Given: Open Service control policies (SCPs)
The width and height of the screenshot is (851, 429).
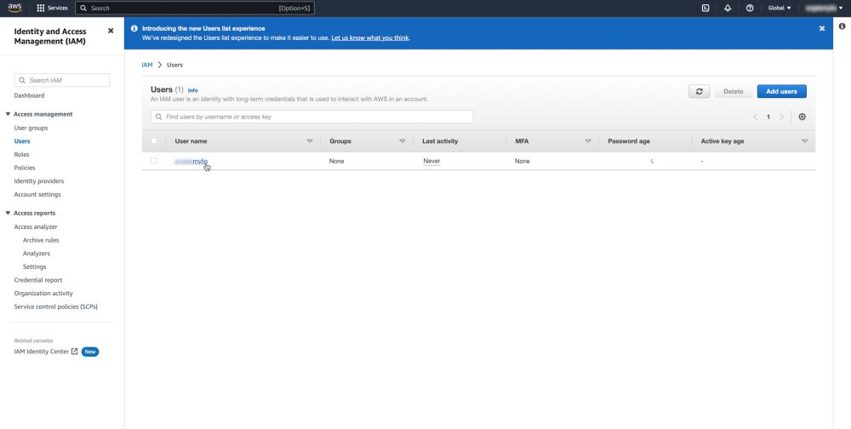Looking at the screenshot, I should [56, 306].
